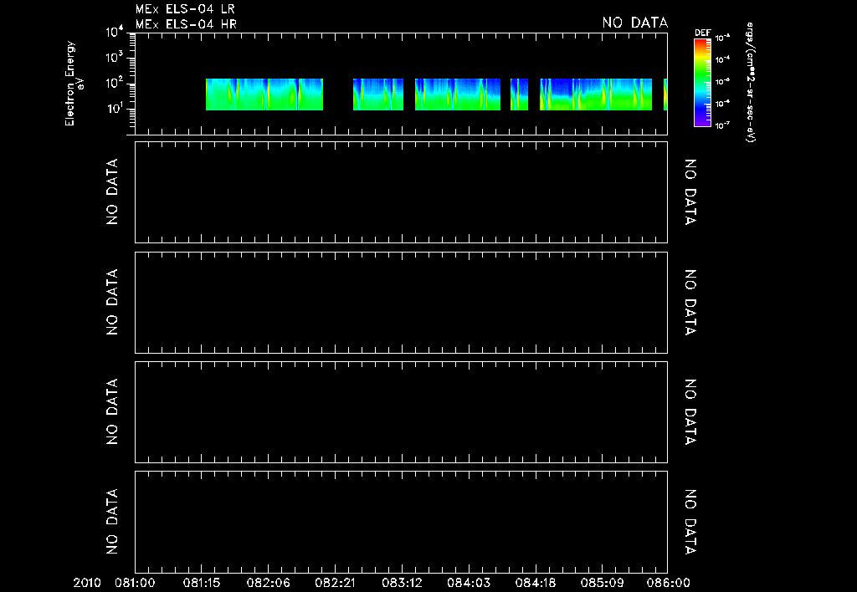
Task: Click the first spectrogram data segment near 081:15
Action: click(x=264, y=94)
